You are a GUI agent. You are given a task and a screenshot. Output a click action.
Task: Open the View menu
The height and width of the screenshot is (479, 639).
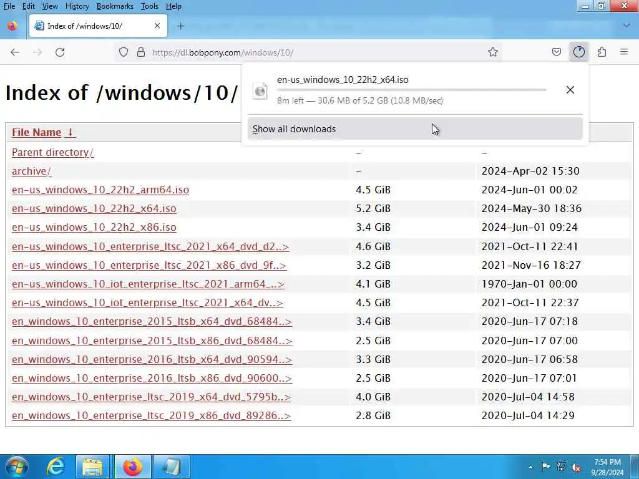point(50,6)
